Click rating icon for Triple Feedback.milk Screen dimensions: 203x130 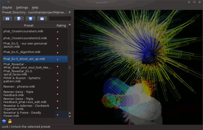58,94
